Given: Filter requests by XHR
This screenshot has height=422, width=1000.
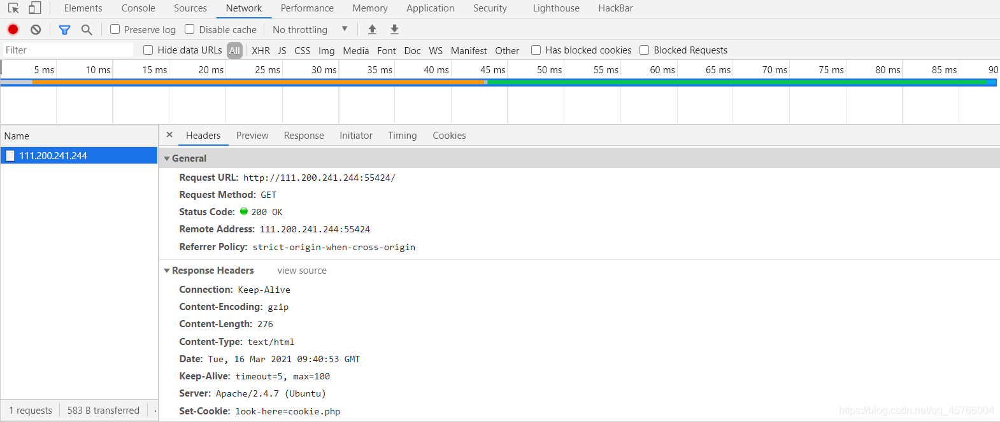Looking at the screenshot, I should click(261, 50).
